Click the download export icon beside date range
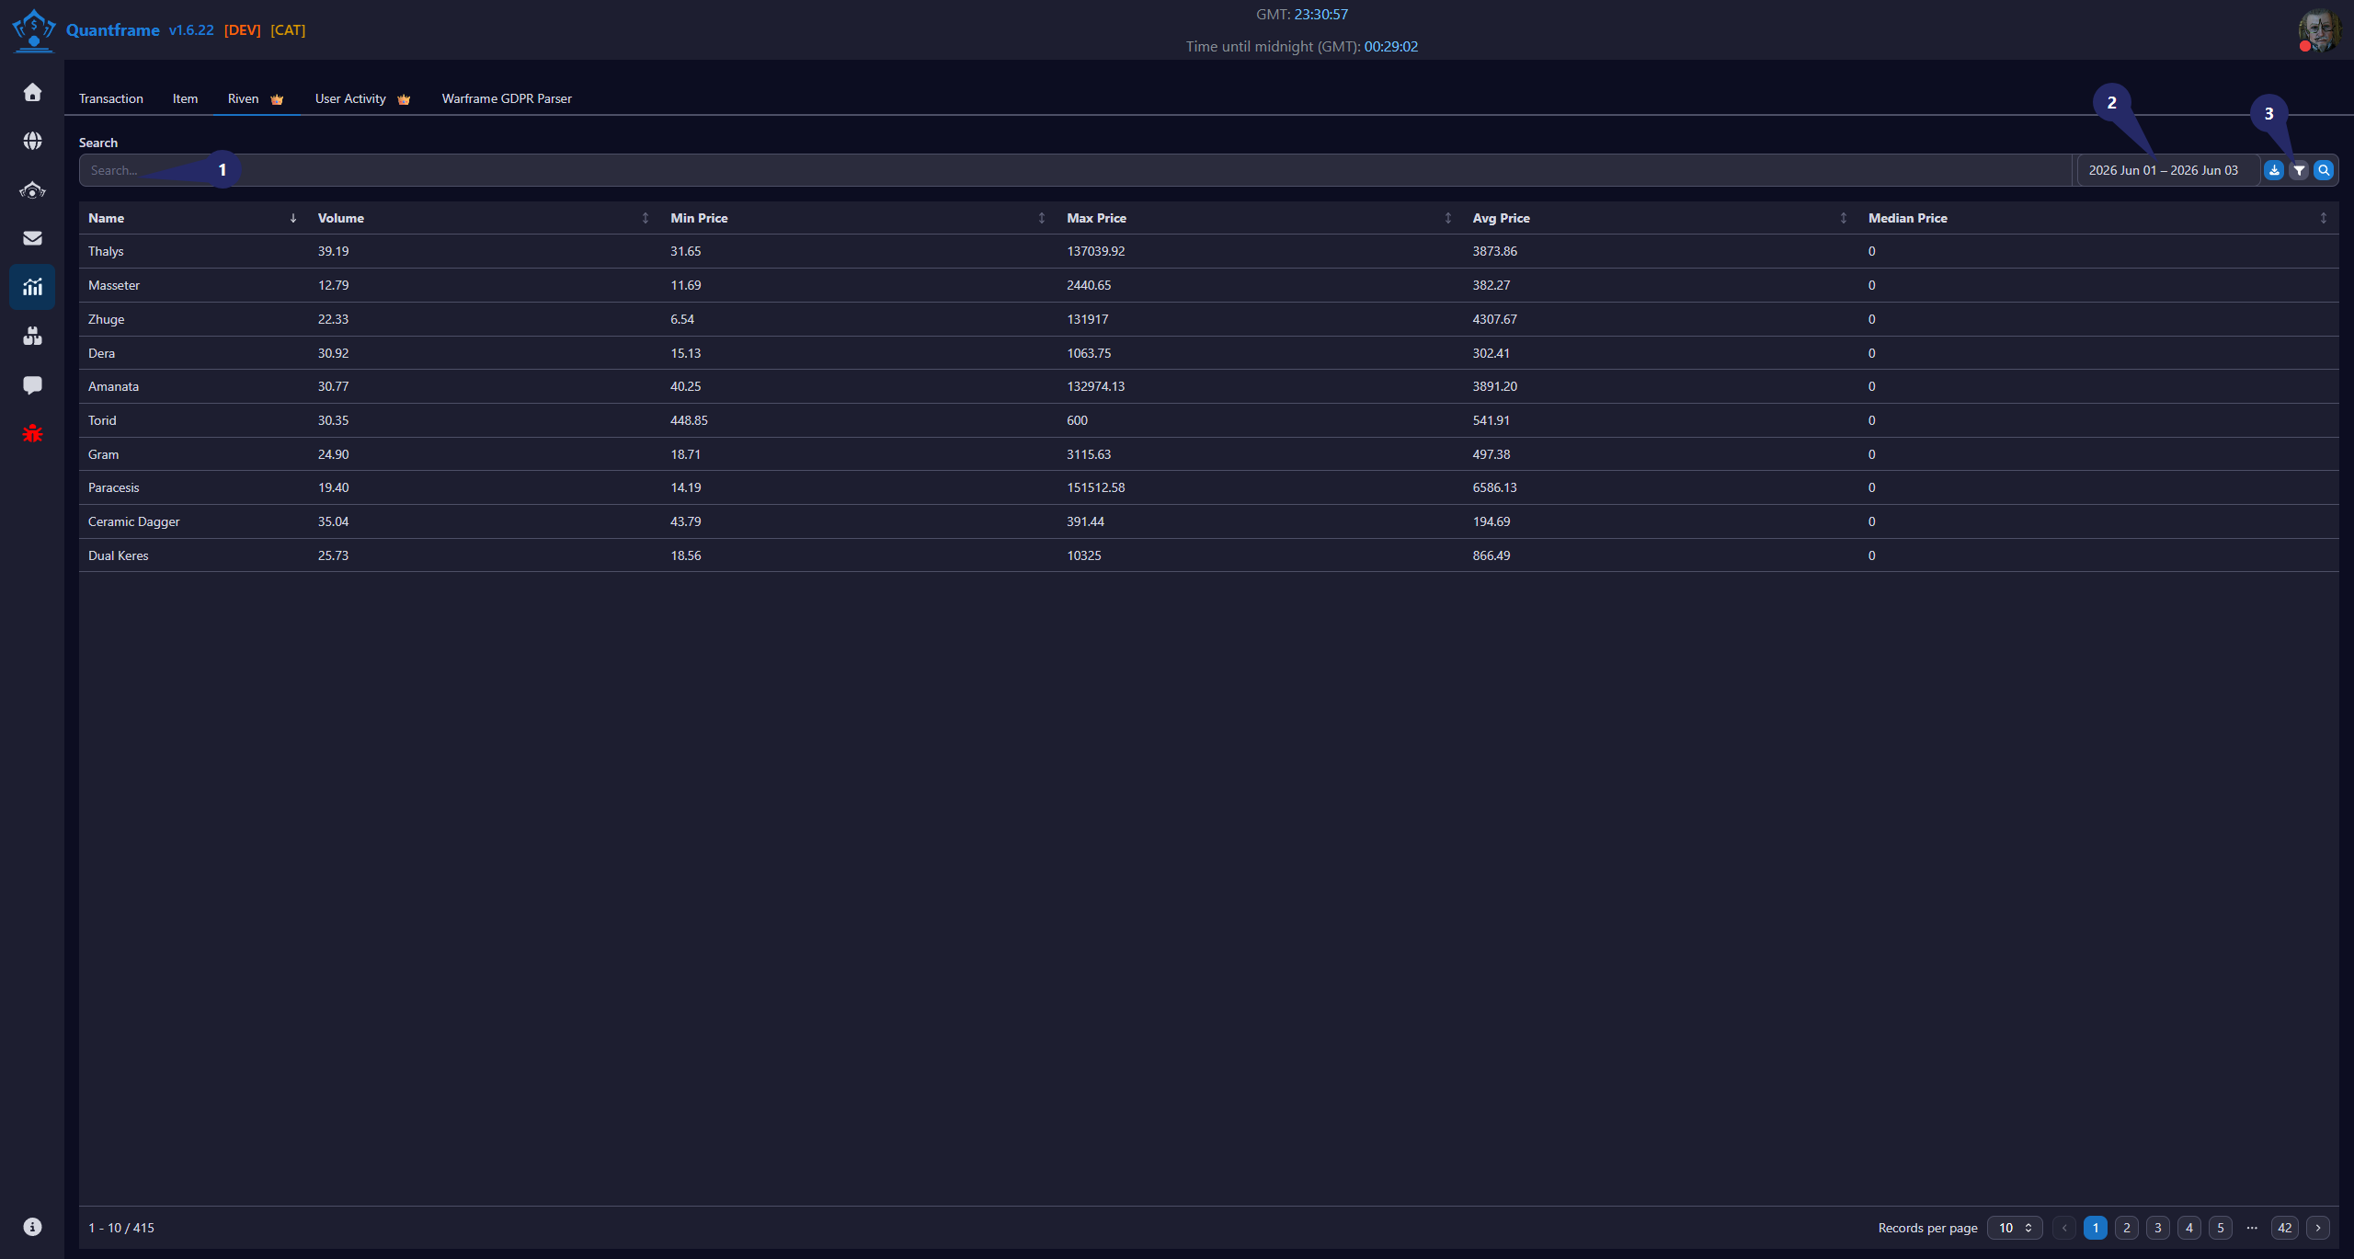Viewport: 2354px width, 1259px height. point(2274,170)
